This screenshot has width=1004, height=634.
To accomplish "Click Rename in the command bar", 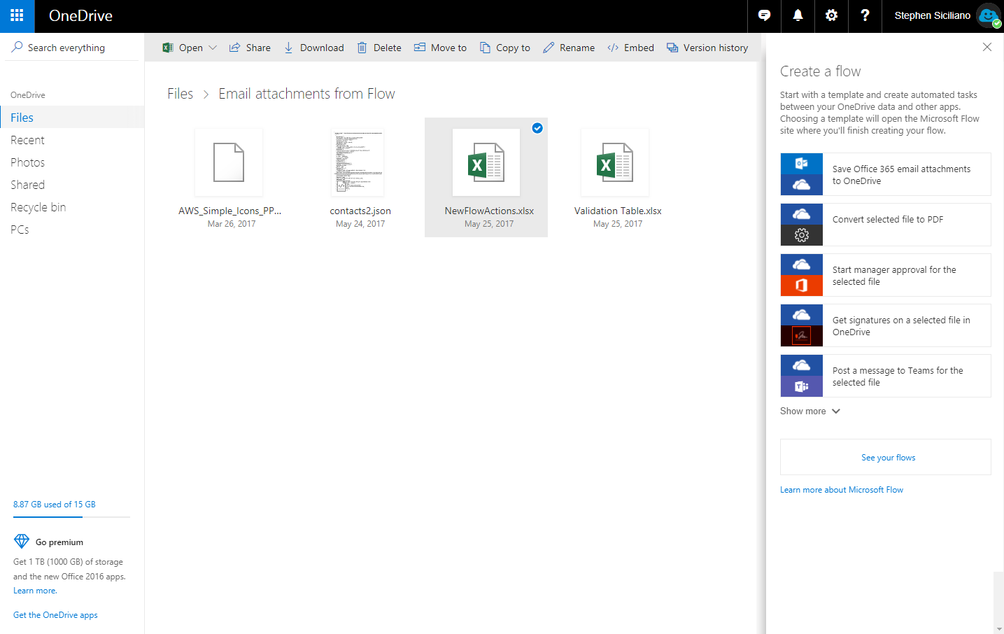I will [x=569, y=48].
